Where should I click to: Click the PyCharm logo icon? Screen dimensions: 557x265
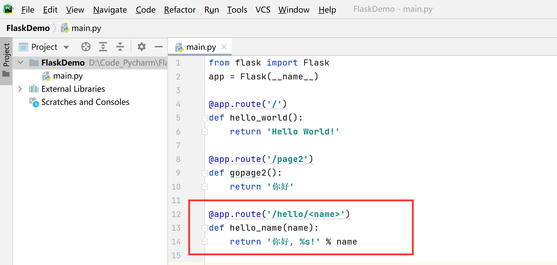8,9
